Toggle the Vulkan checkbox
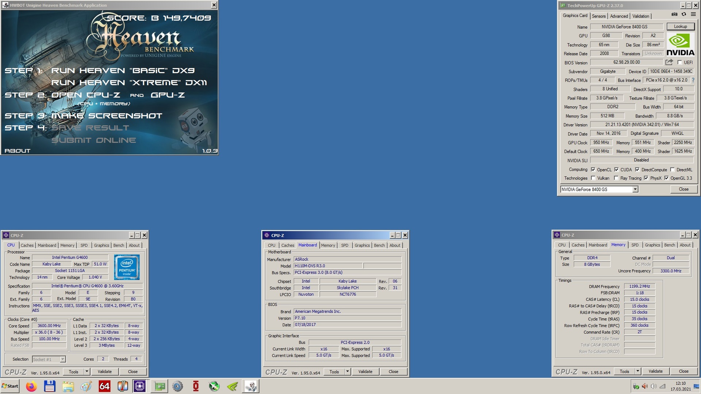Image resolution: width=701 pixels, height=394 pixels. click(593, 178)
